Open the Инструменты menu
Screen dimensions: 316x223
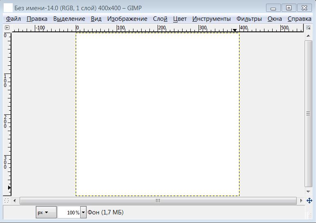click(211, 19)
